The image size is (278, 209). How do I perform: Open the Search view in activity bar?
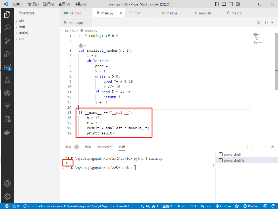coord(7,27)
